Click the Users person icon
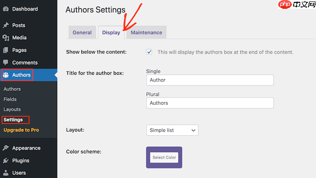This screenshot has width=316, height=178. pos(6,173)
